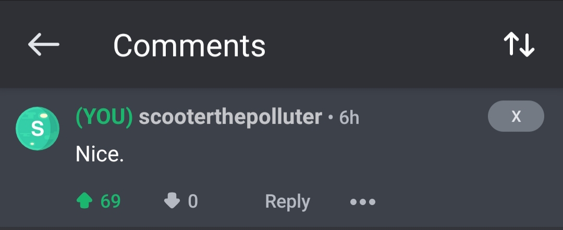Viewport: 563px width, 230px height.
Task: Open the three-dot more options menu
Action: pos(363,201)
